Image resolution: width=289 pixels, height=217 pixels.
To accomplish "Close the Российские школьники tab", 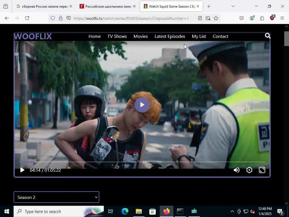I will click(134, 6).
